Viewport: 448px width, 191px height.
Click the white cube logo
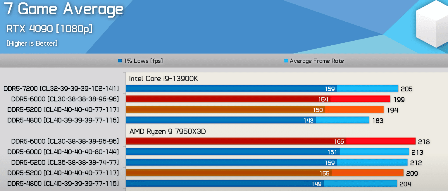(x=432, y=24)
